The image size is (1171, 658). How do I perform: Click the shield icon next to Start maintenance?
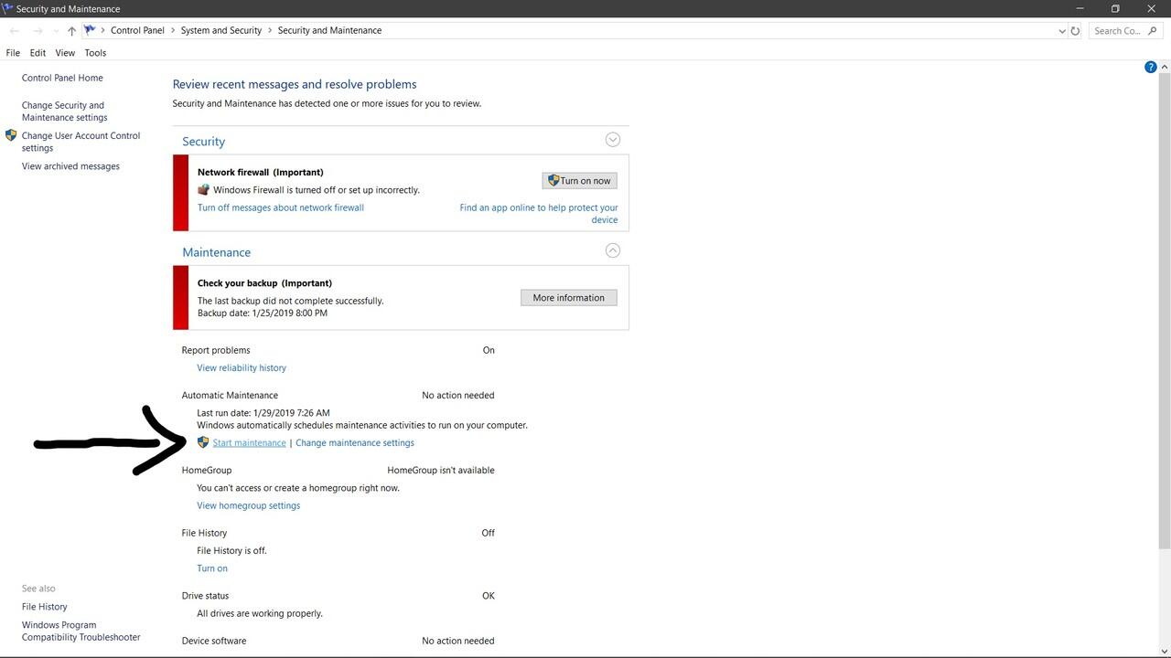pos(203,442)
